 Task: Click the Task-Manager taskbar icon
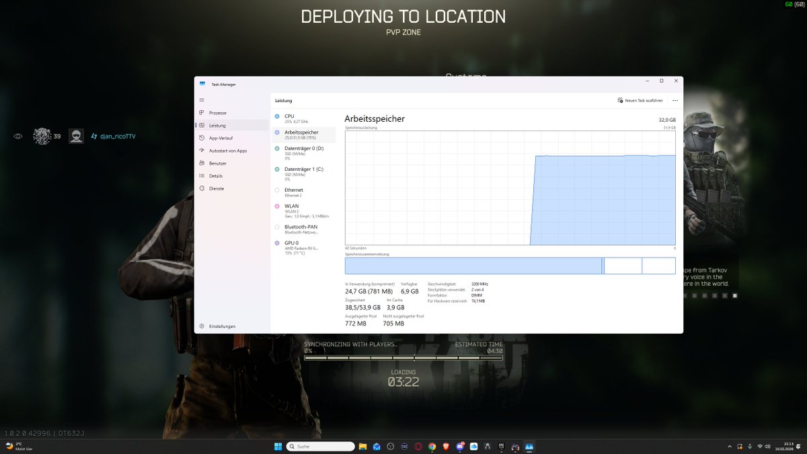pyautogui.click(x=529, y=447)
